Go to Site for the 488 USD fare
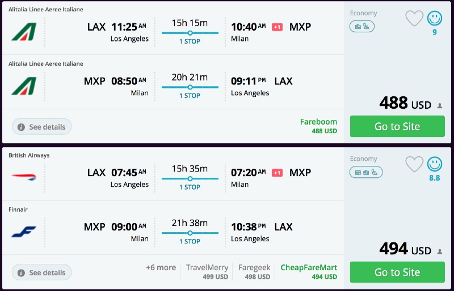Image resolution: width=454 pixels, height=291 pixels. point(397,126)
